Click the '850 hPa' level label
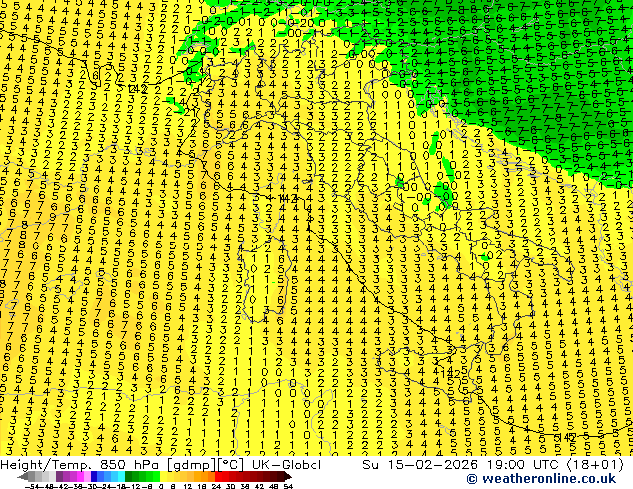 tap(132, 465)
